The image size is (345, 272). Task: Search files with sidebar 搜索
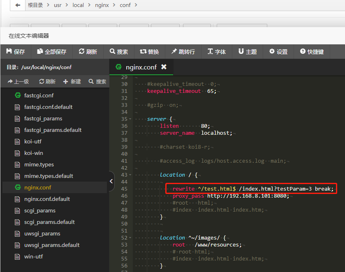[x=97, y=82]
